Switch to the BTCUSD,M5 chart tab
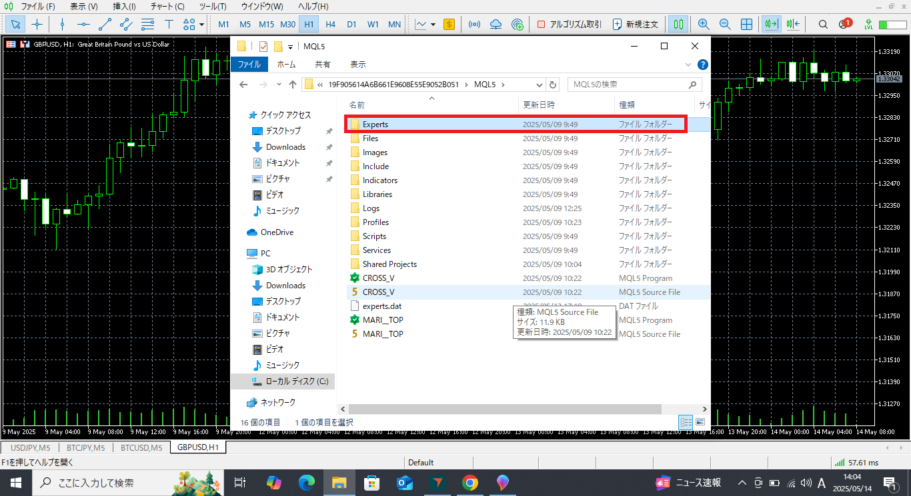Screen dimensions: 911x496 (141, 447)
